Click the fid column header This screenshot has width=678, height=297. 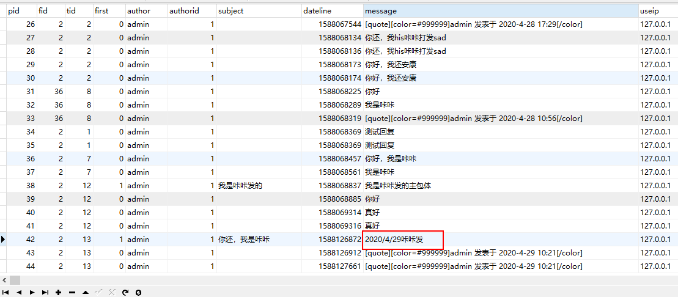click(51, 11)
